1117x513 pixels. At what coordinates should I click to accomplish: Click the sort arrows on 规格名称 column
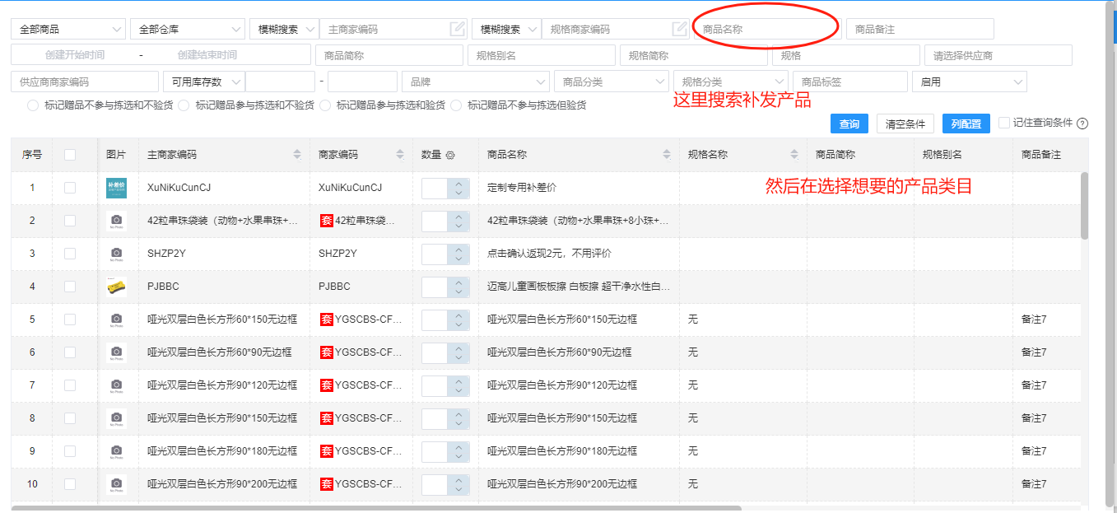pos(794,155)
